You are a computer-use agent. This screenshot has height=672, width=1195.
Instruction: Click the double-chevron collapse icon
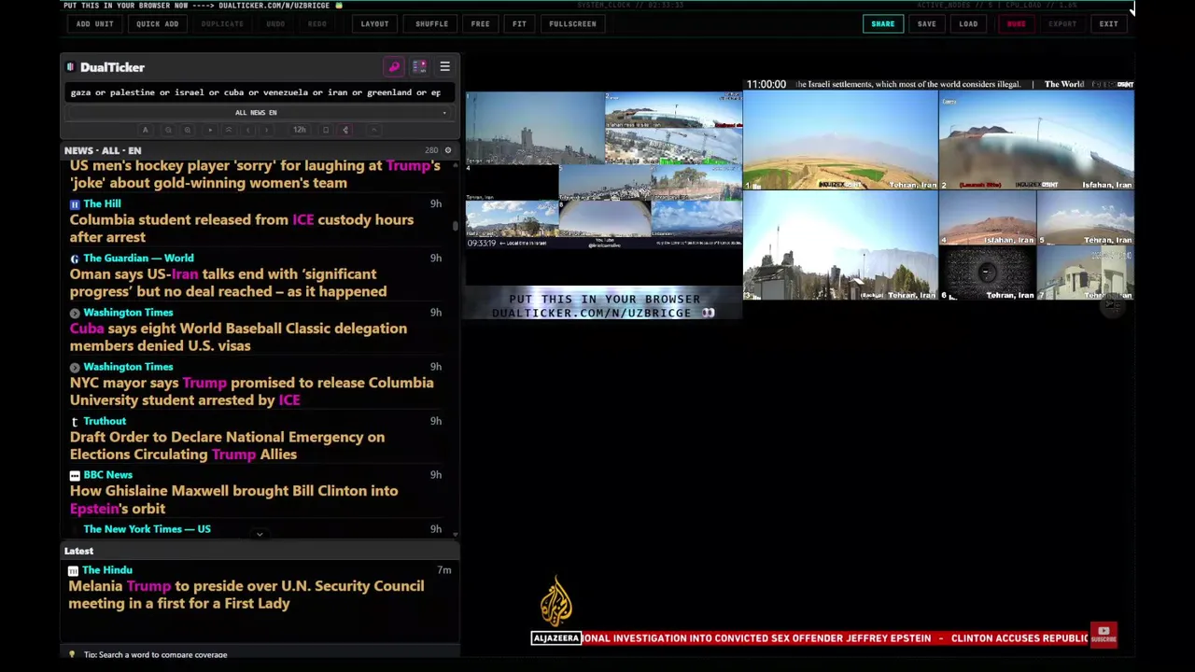tap(229, 130)
